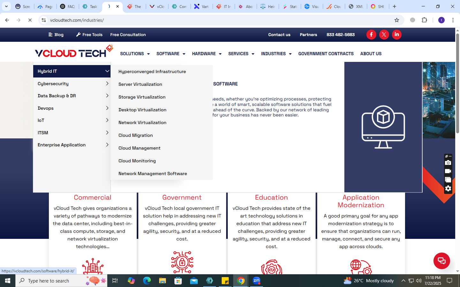Open Chrome three-dot menu
Viewport: 460px width, 287px height.
[453, 20]
